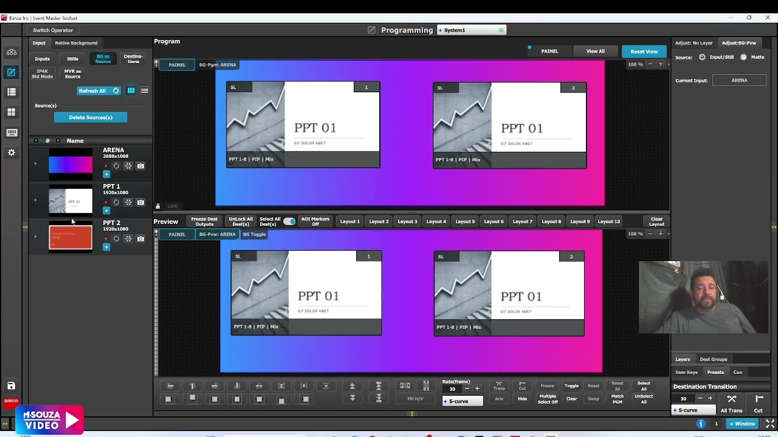Click Cut in Destination Transition panel
The height and width of the screenshot is (437, 778).
coord(759,404)
